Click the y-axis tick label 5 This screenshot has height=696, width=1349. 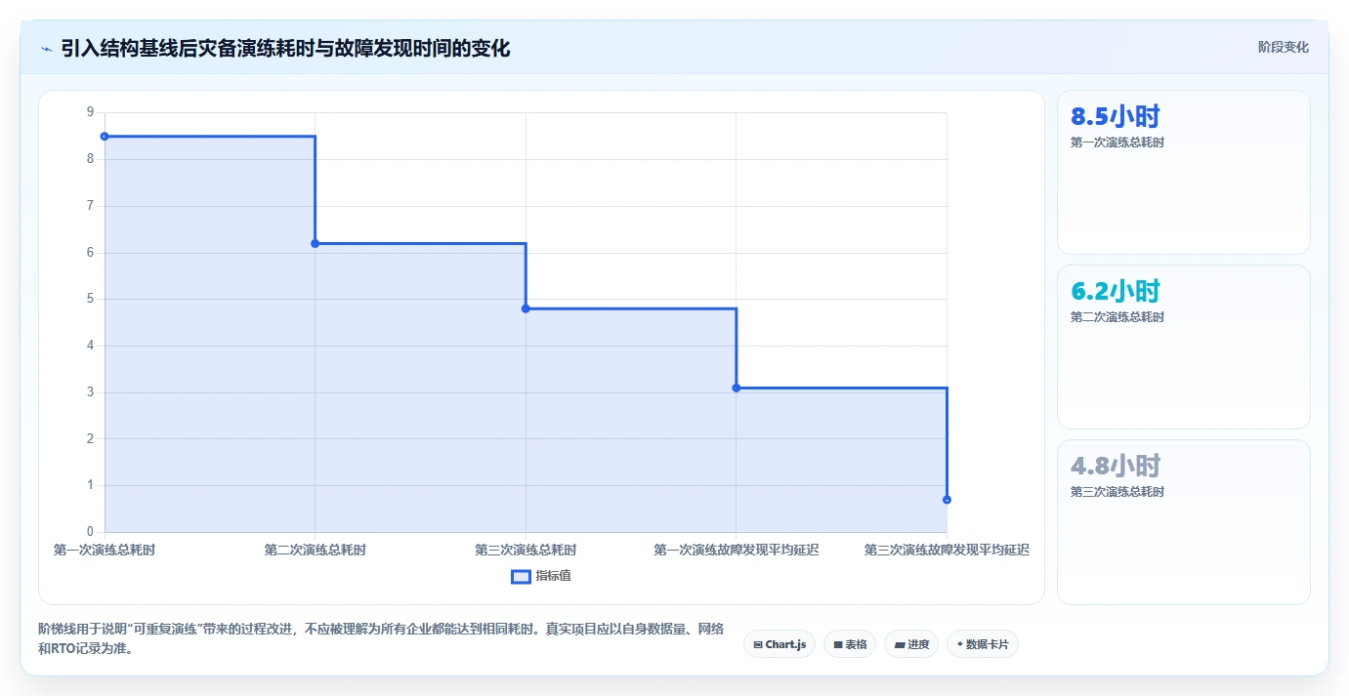(x=91, y=299)
